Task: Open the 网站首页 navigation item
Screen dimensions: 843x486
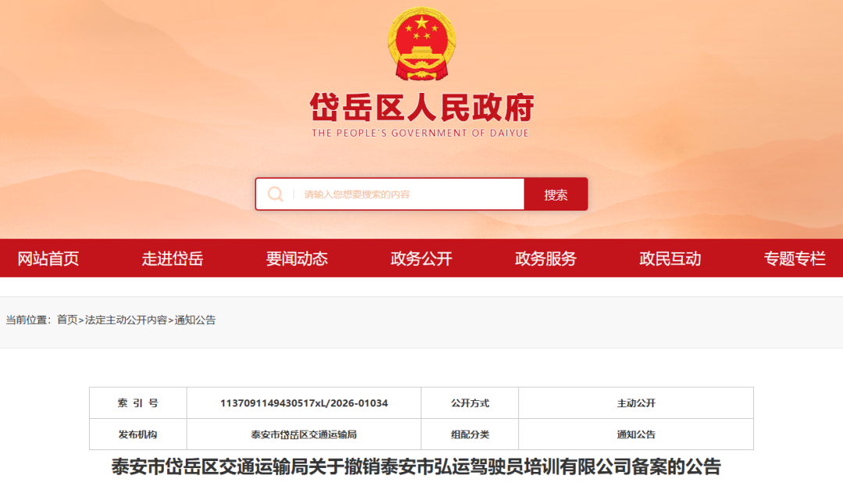Action: pyautogui.click(x=48, y=259)
